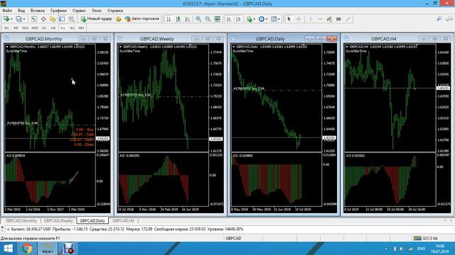Open the Справка menu
Viewport: 455px width, 255px height.
pos(115,11)
